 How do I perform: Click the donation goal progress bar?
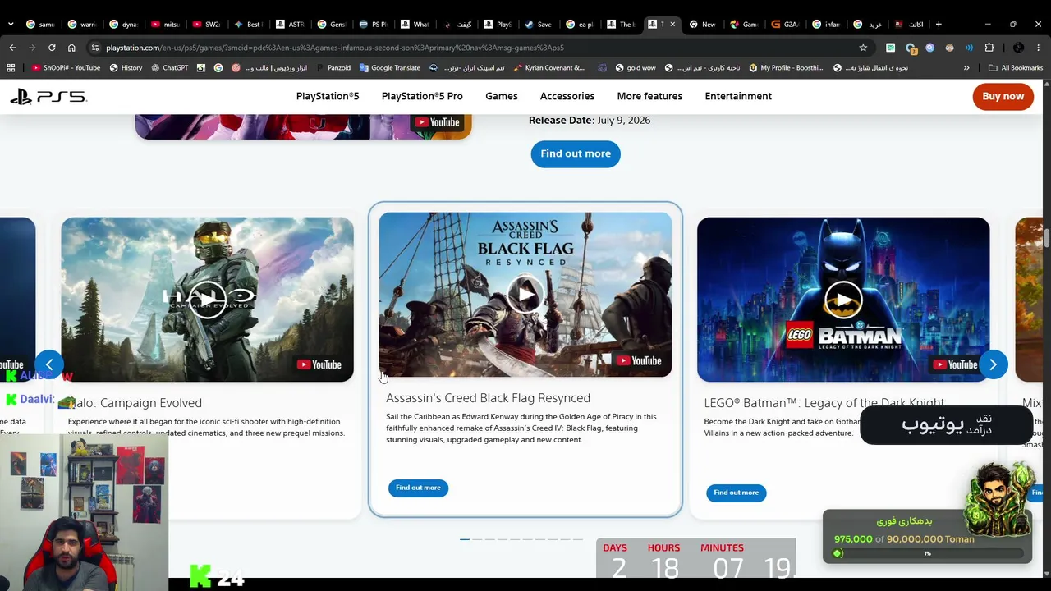tap(927, 553)
